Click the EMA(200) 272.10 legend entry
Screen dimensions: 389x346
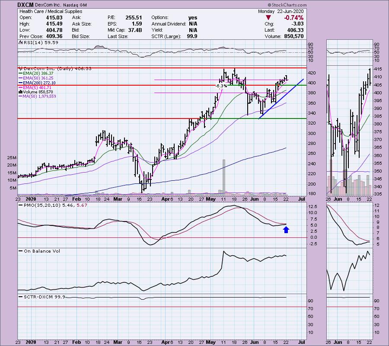37,83
